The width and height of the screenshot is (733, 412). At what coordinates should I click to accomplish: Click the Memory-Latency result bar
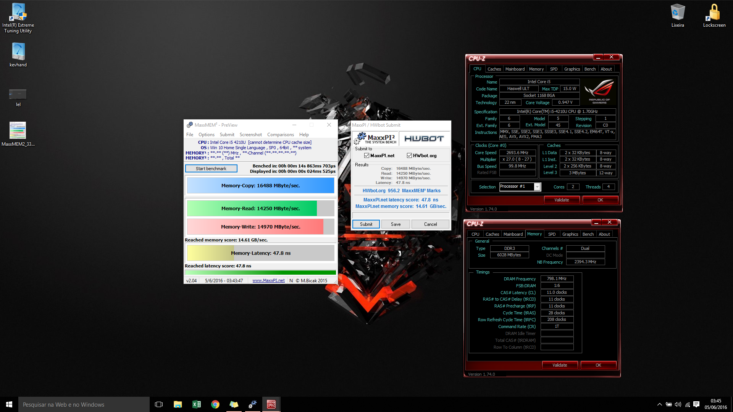[x=261, y=253]
